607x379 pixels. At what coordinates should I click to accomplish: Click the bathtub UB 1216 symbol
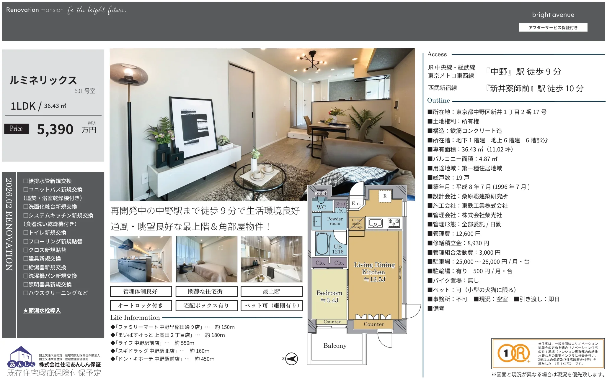pos(322,244)
